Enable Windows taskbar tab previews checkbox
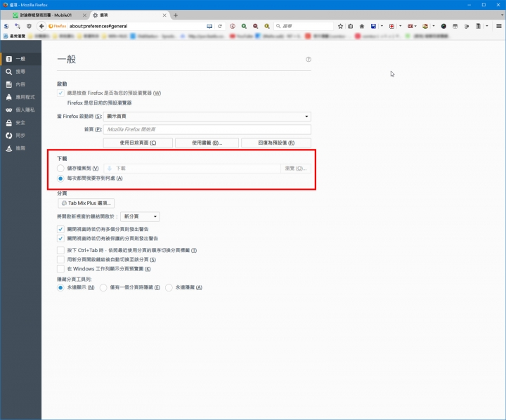506x420 pixels. tap(60, 269)
